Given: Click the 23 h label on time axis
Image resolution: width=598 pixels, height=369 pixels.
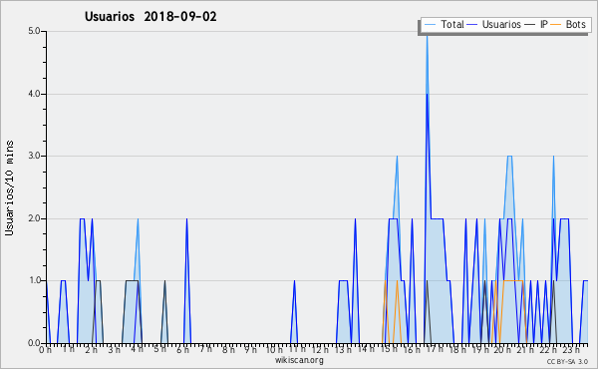Looking at the screenshot, I should pyautogui.click(x=571, y=350).
